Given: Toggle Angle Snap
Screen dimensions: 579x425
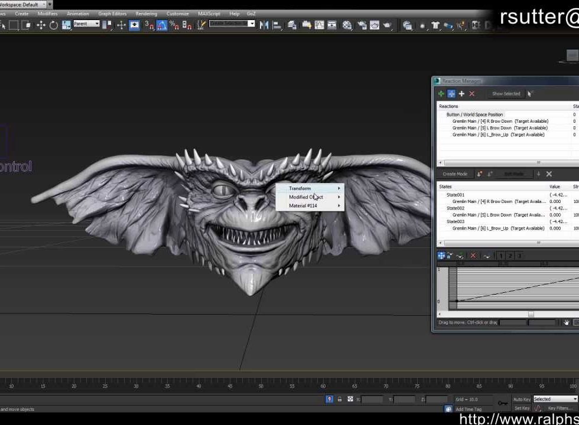Looking at the screenshot, I should pyautogui.click(x=162, y=25).
